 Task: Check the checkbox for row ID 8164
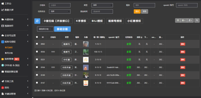tap(37, 67)
